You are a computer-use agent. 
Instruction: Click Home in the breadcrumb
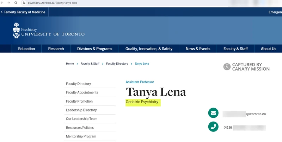tap(70, 64)
